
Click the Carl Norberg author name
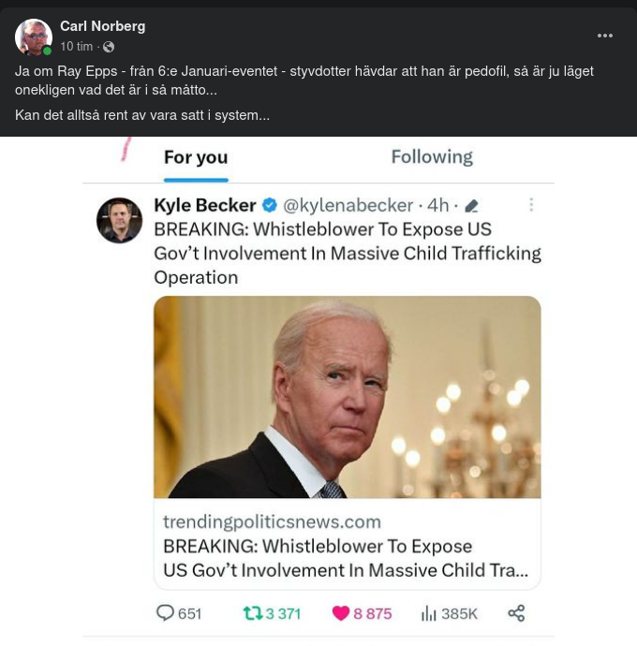pyautogui.click(x=102, y=26)
